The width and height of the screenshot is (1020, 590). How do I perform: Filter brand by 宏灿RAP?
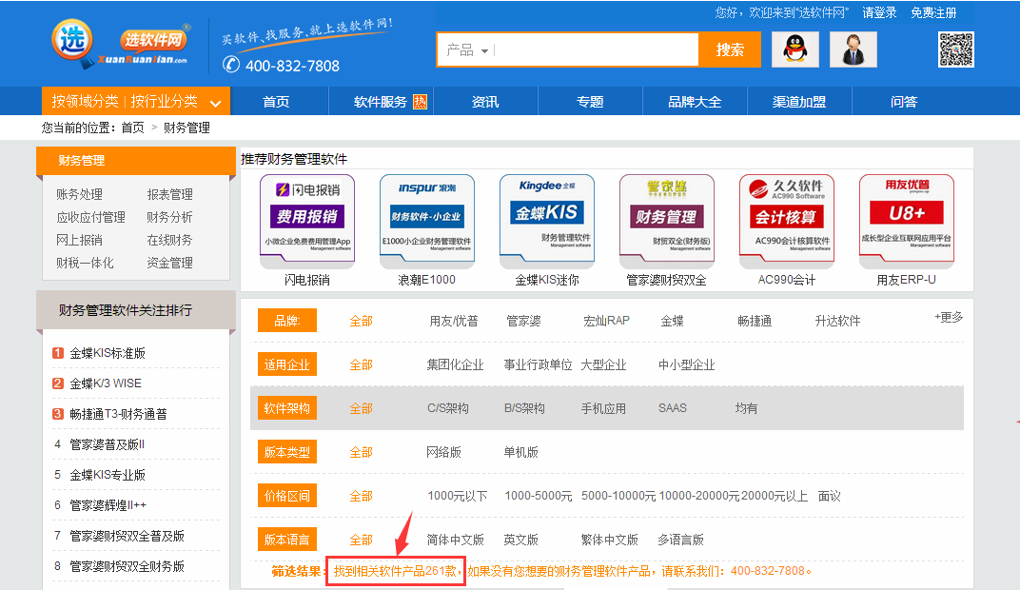pyautogui.click(x=606, y=321)
